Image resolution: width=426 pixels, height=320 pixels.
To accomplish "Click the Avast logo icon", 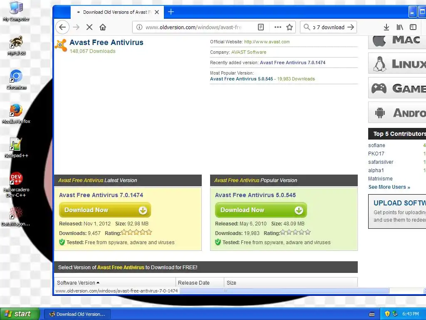I will click(61, 45).
